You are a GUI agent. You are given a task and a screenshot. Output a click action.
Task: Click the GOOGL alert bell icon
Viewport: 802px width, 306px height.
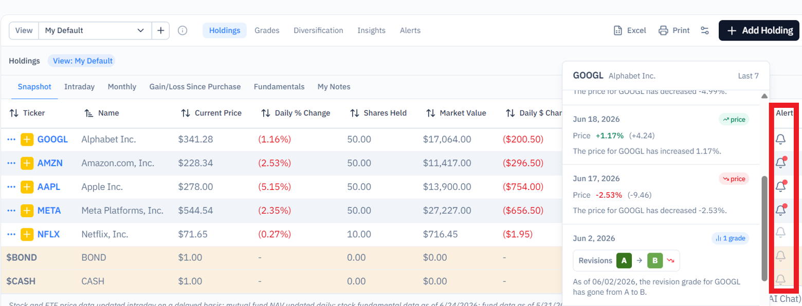click(x=780, y=139)
